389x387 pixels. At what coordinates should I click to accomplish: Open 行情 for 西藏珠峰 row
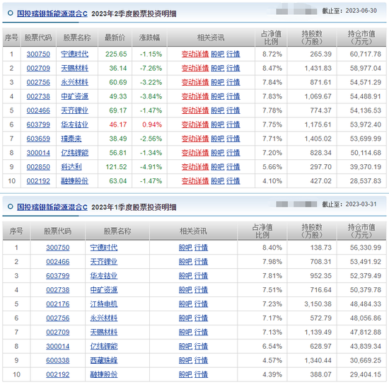point(201,360)
